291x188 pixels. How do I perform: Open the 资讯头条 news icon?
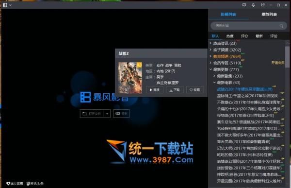tap(28, 184)
